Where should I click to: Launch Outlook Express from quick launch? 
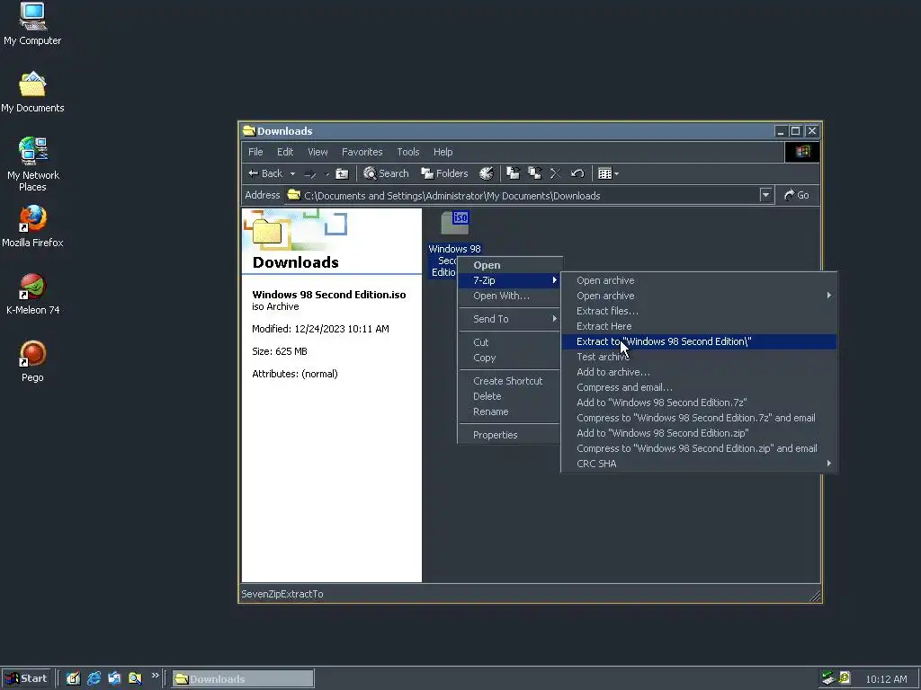[114, 679]
